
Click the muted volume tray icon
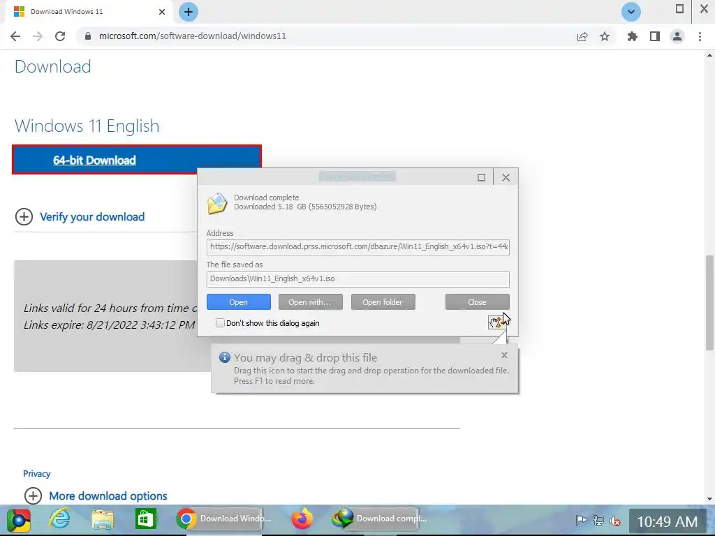[x=615, y=520]
